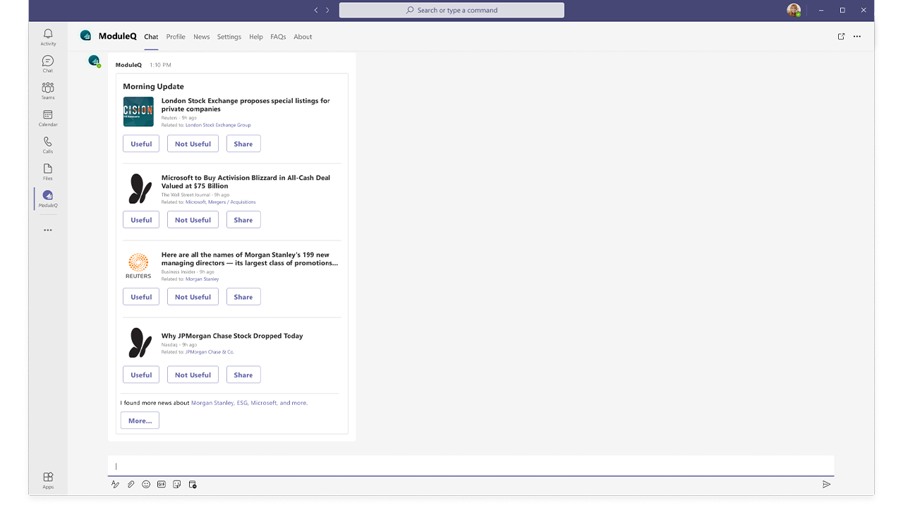The height and width of the screenshot is (508, 903).
Task: Go back with the history arrow
Action: click(x=316, y=10)
